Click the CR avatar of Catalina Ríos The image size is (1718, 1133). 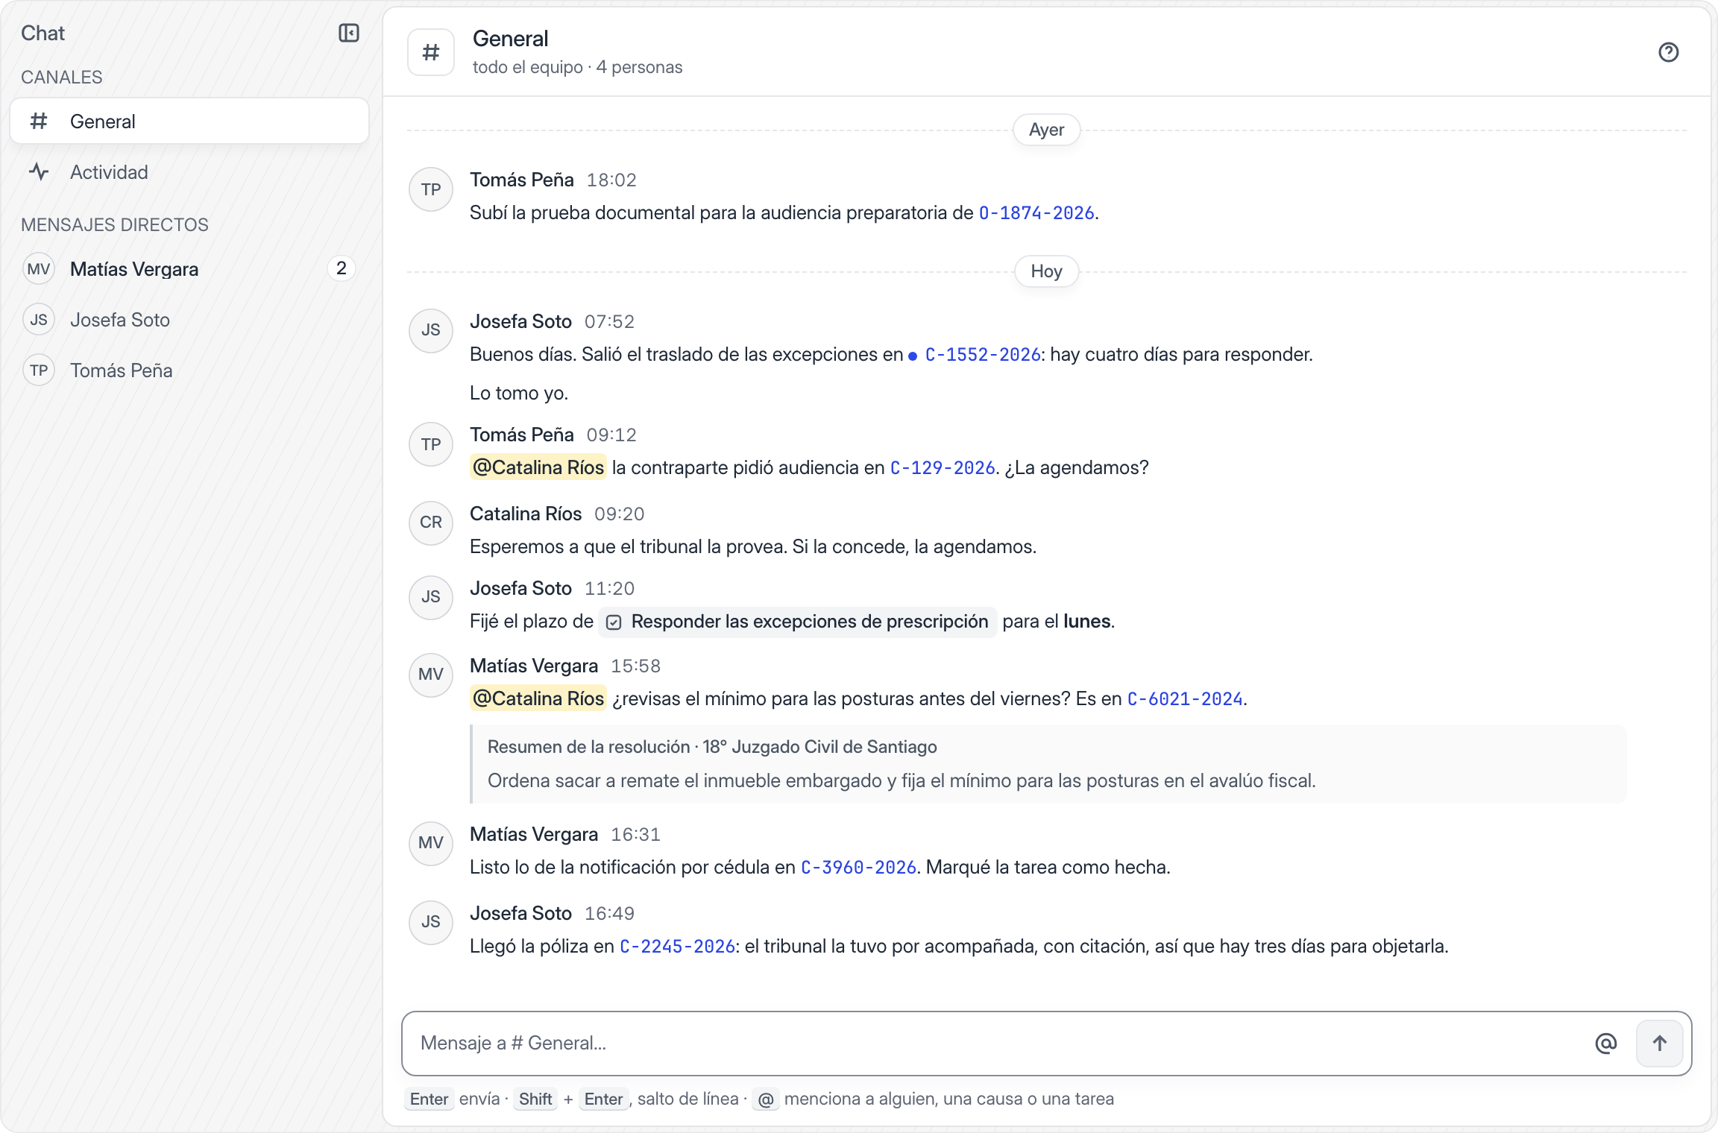(431, 523)
